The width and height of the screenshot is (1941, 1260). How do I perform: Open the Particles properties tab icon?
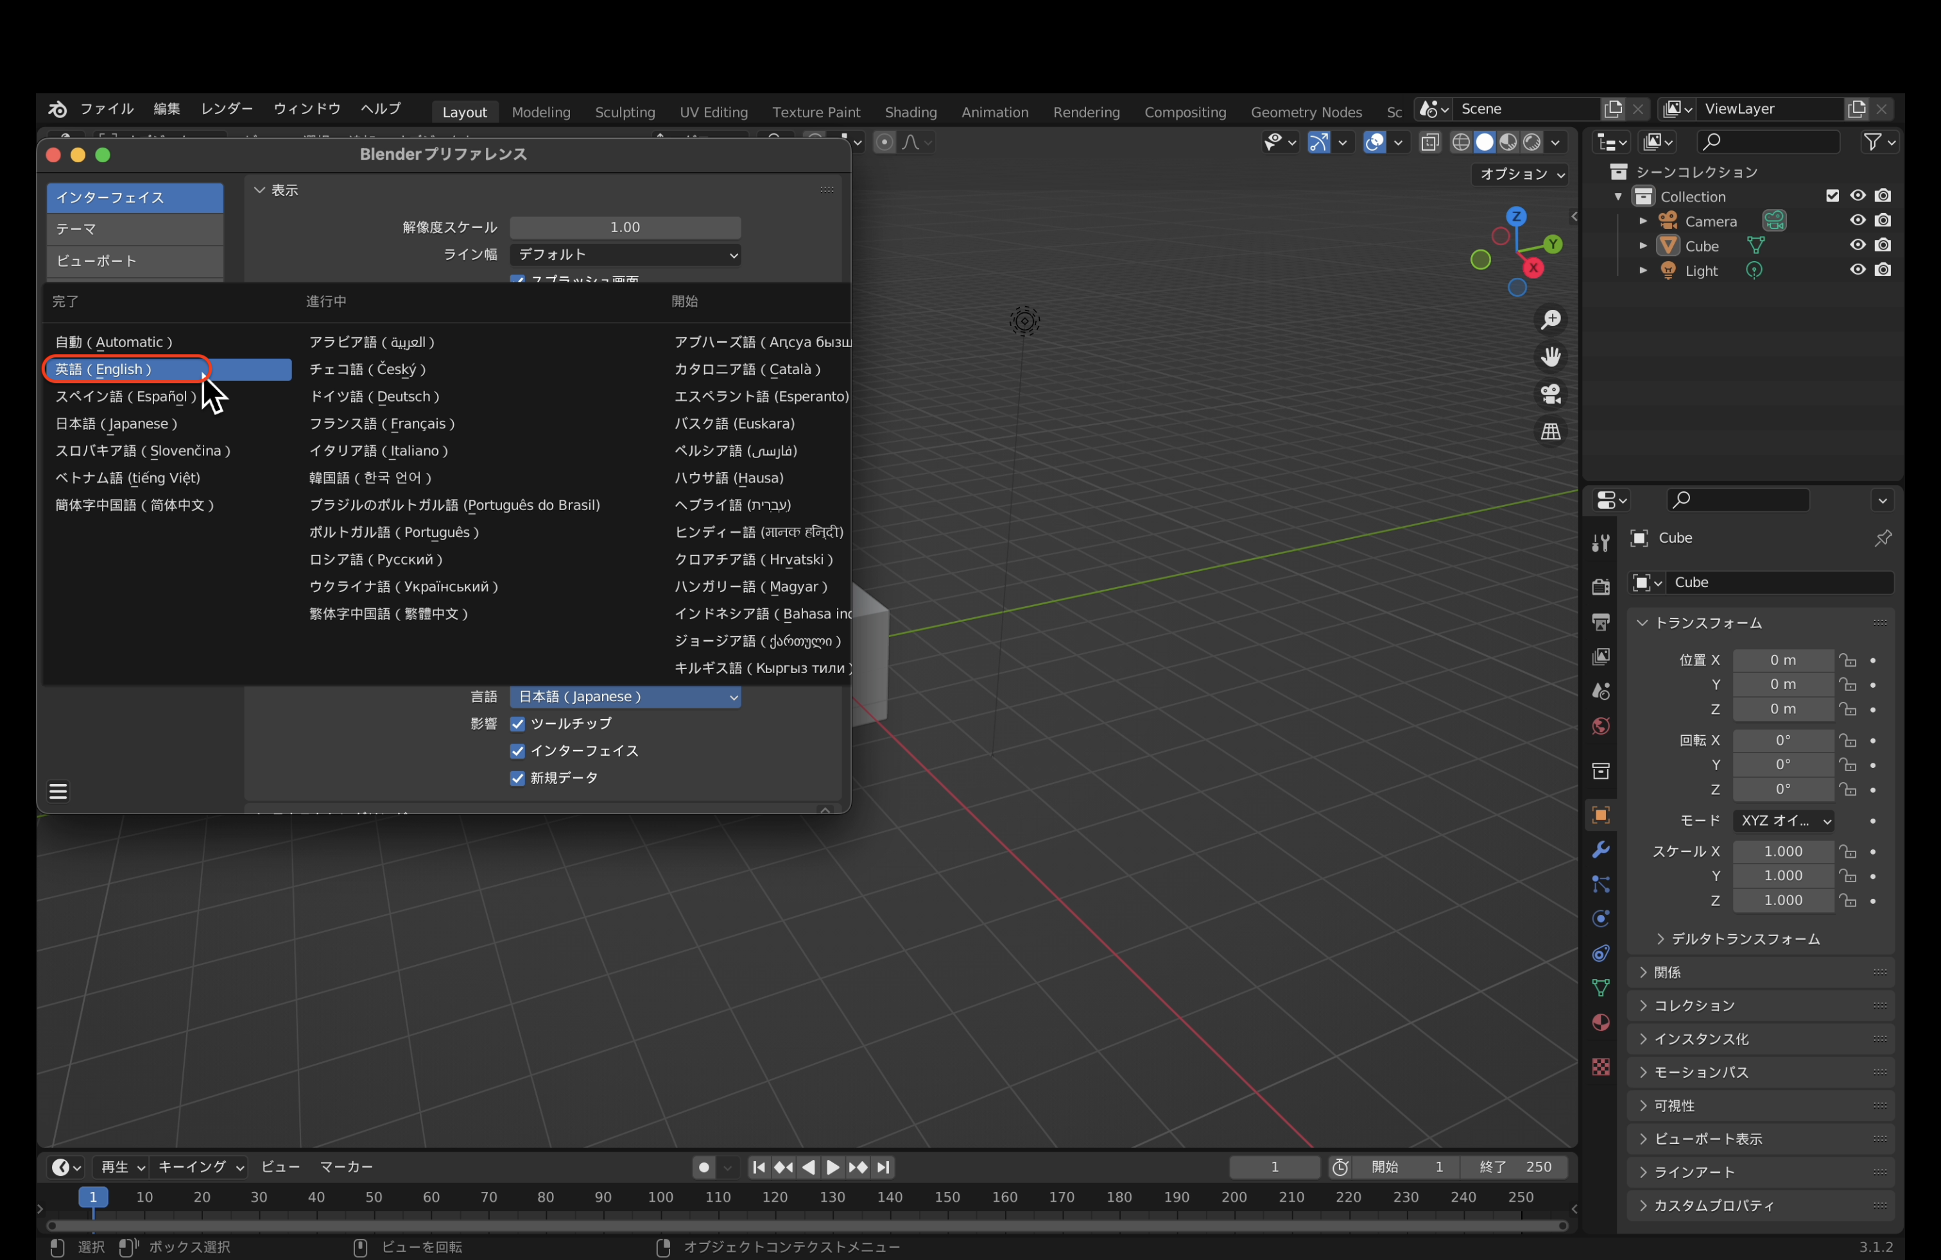pos(1600,884)
